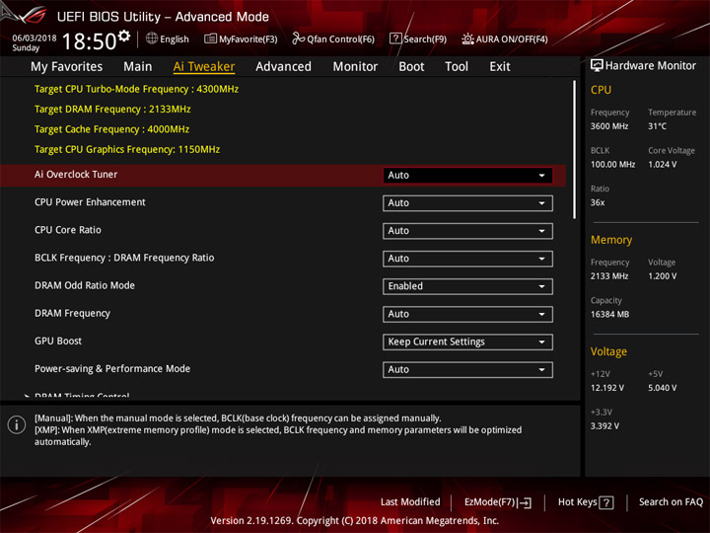Open the CPU Power Enhancement dropdown
Viewport: 710px width, 533px height.
[467, 203]
